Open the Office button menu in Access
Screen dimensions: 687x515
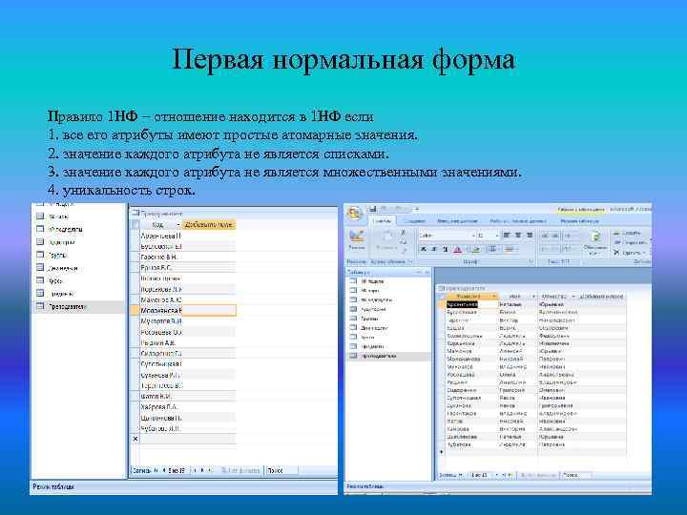click(x=354, y=214)
